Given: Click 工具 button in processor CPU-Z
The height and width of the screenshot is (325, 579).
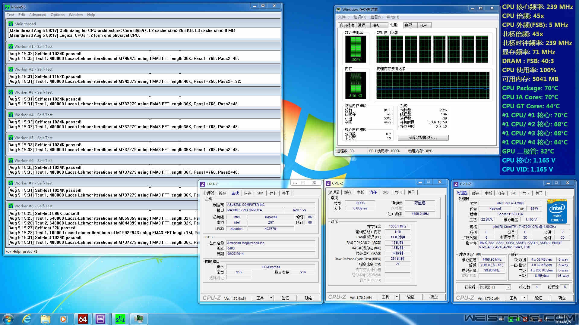Looking at the screenshot, I should (513, 298).
